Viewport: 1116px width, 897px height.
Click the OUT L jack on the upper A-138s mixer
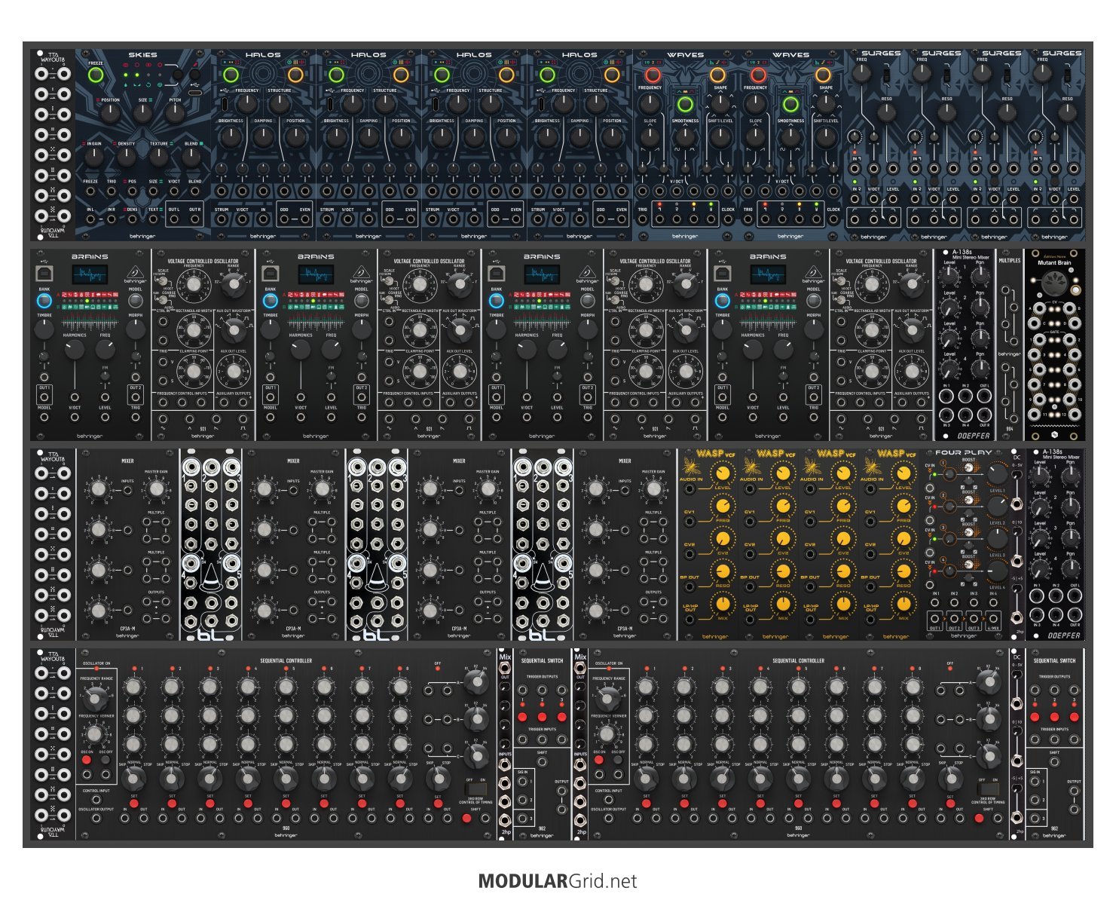tap(984, 396)
